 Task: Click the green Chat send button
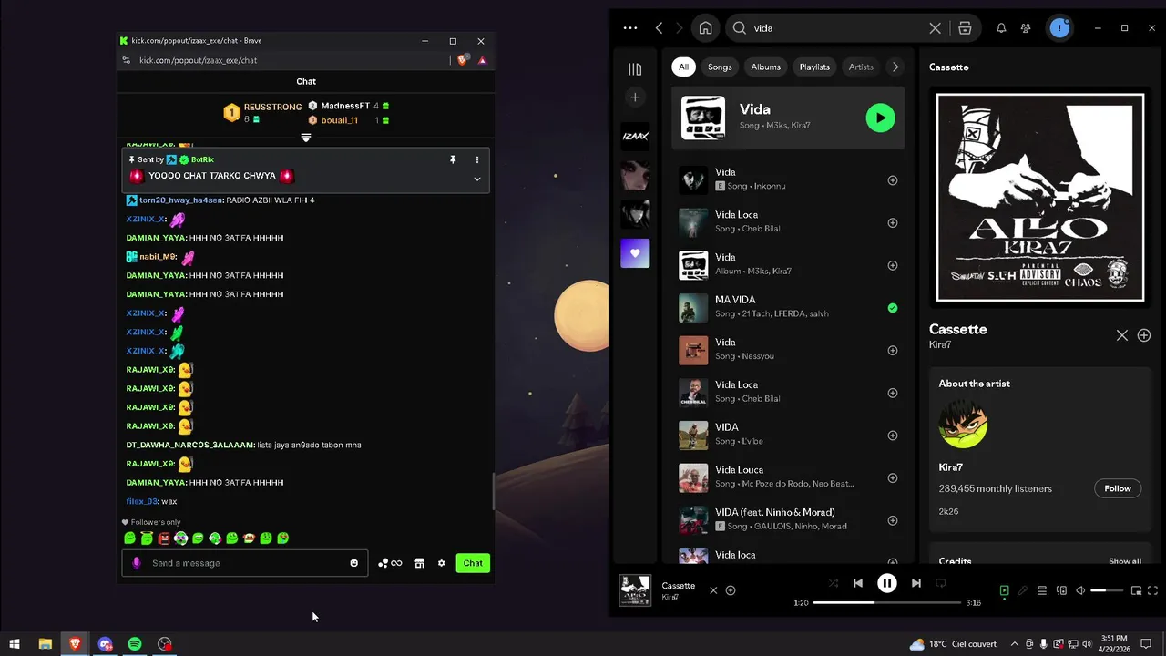[473, 563]
